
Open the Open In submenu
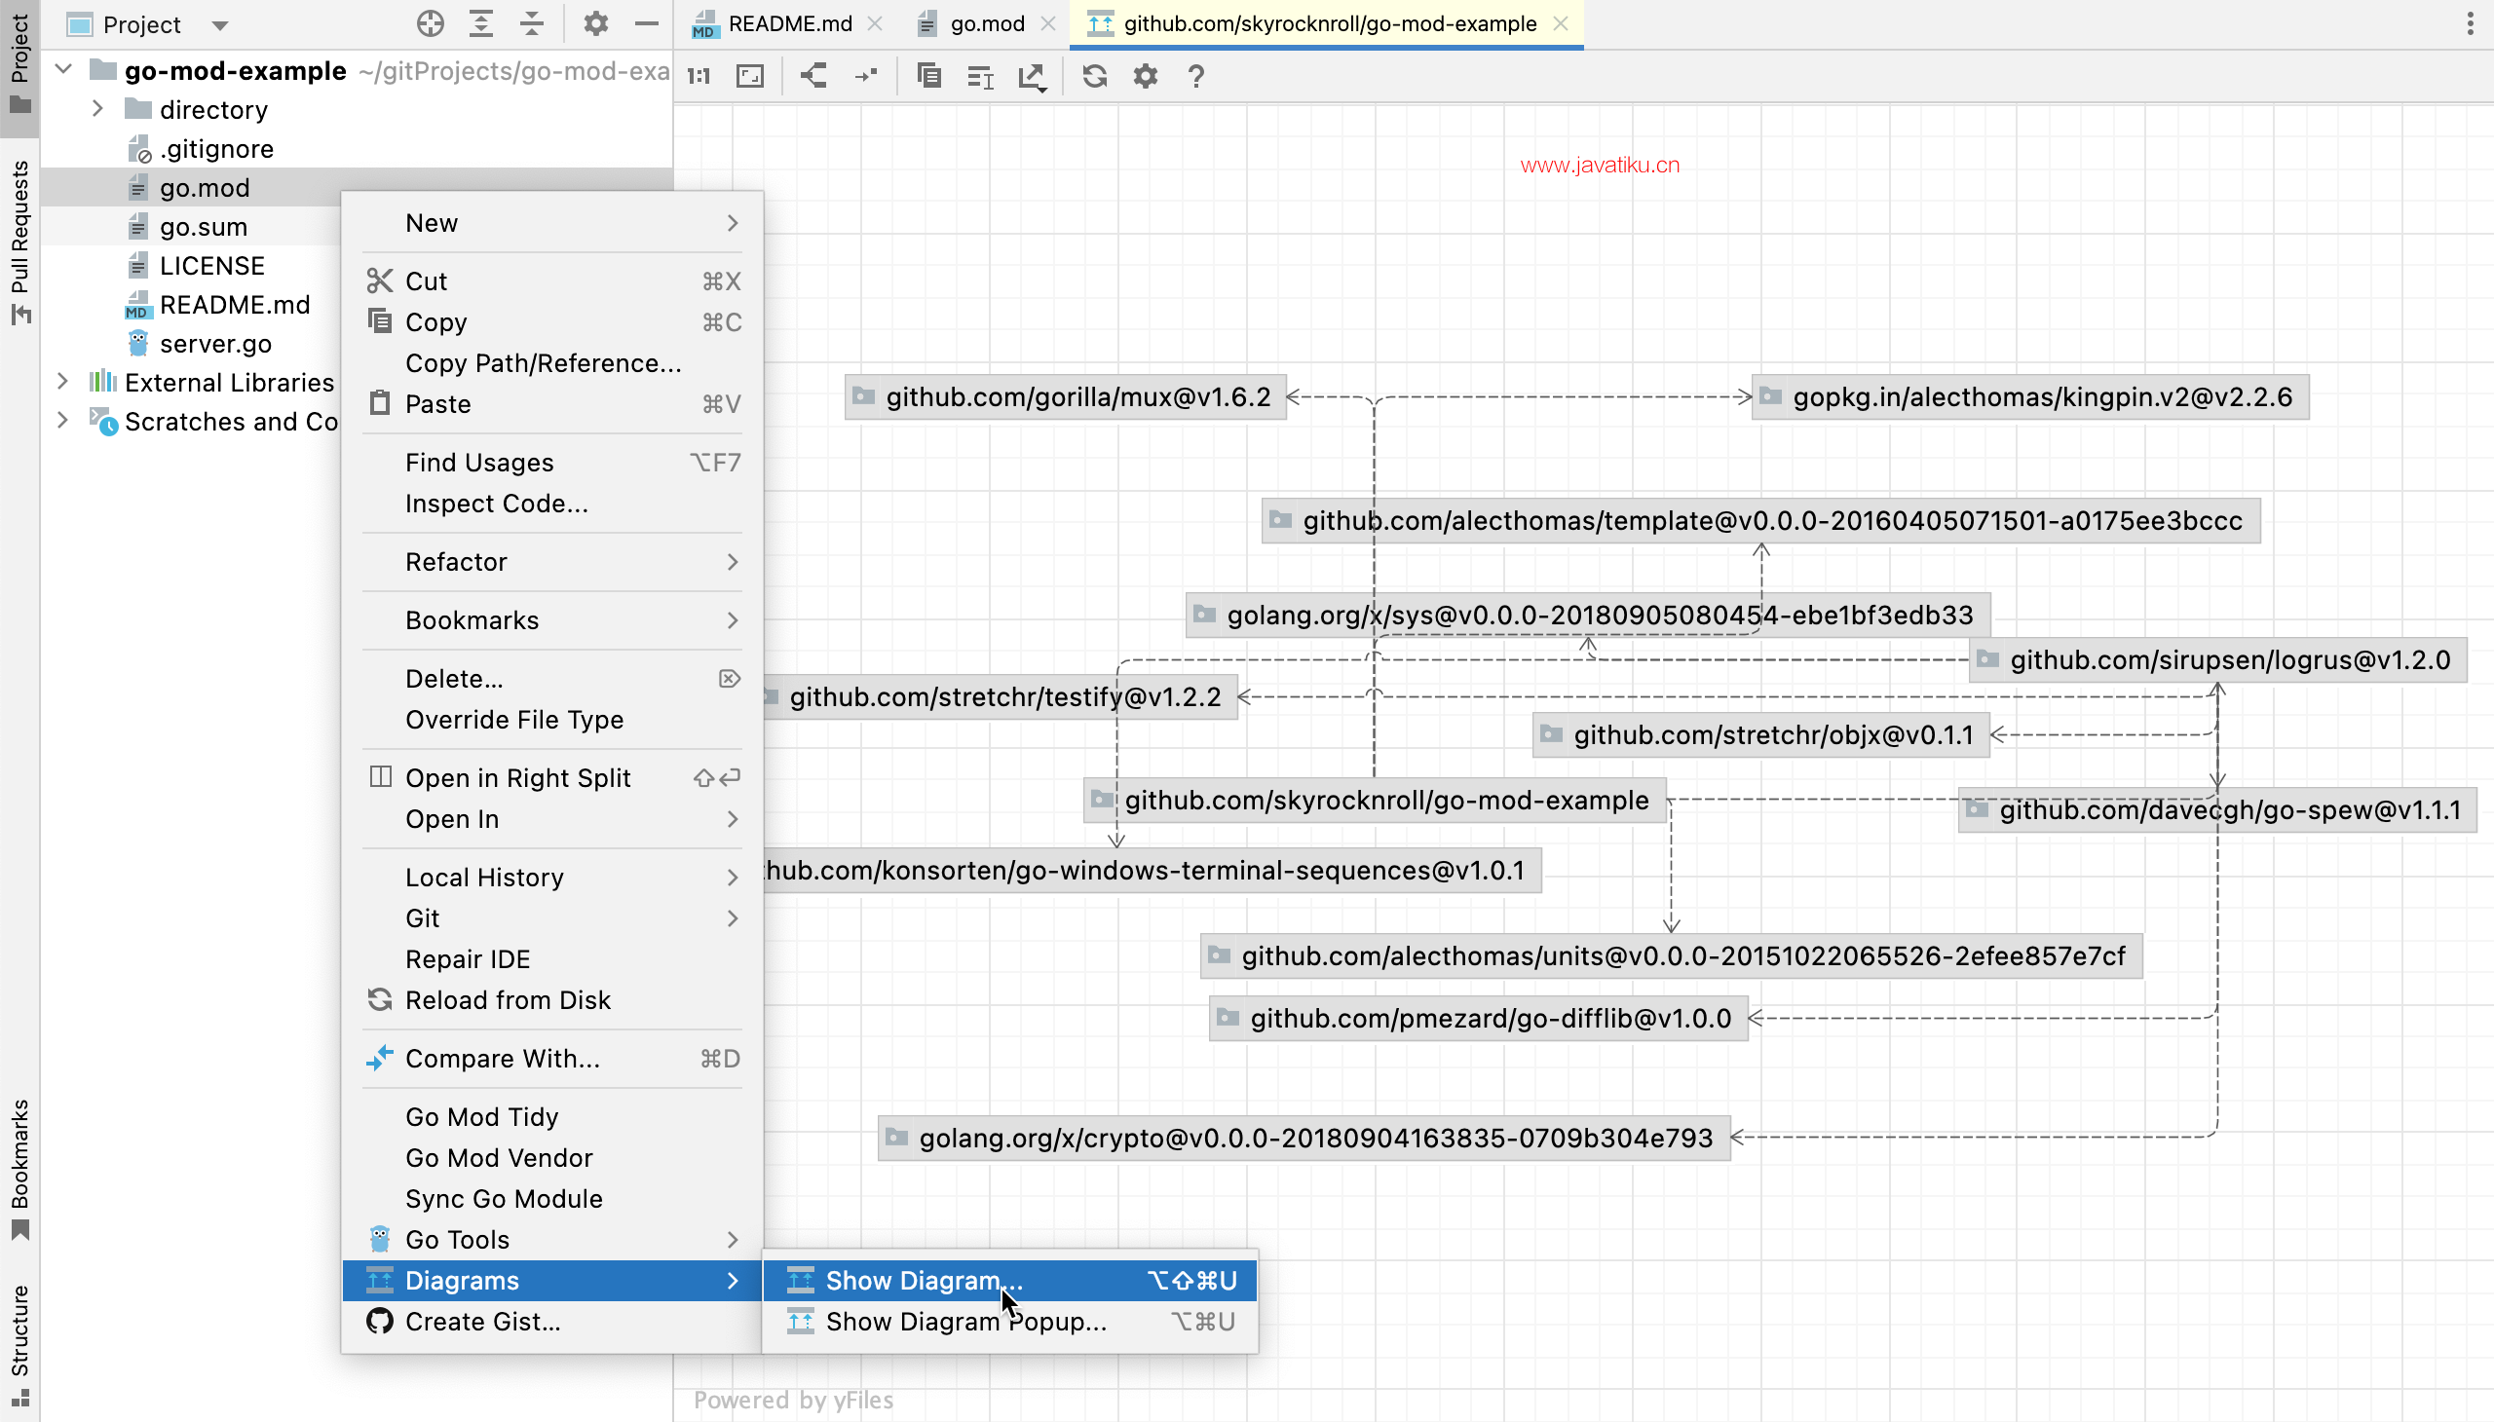tap(552, 819)
